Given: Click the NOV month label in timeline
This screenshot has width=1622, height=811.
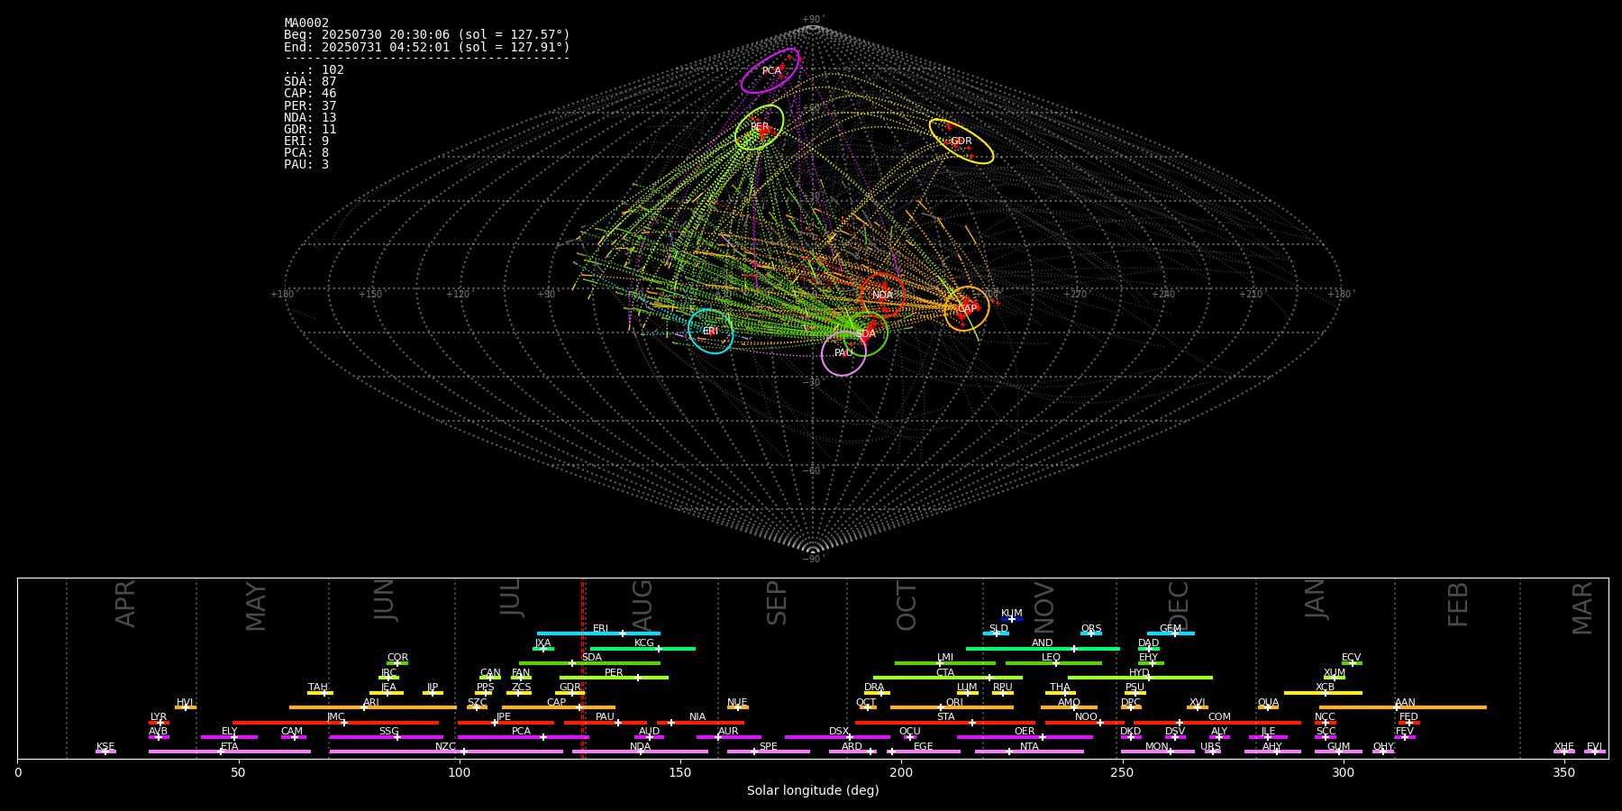Looking at the screenshot, I should [x=1043, y=607].
